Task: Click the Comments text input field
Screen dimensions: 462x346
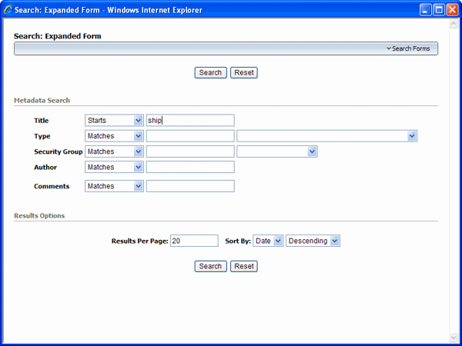Action: pyautogui.click(x=190, y=186)
